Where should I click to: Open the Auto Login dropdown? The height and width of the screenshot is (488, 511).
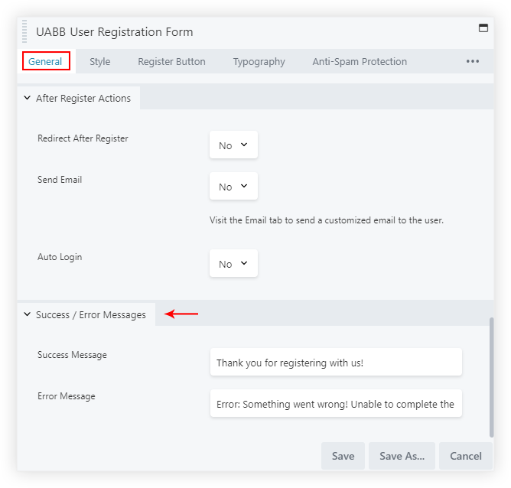[x=233, y=264]
